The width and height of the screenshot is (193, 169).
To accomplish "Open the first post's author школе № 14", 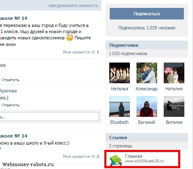I will click(14, 18).
